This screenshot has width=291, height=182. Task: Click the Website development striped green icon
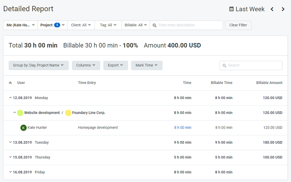pyautogui.click(x=20, y=113)
